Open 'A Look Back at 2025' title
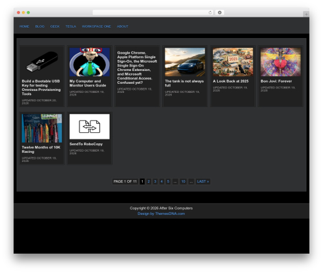The image size is (323, 273). (231, 81)
